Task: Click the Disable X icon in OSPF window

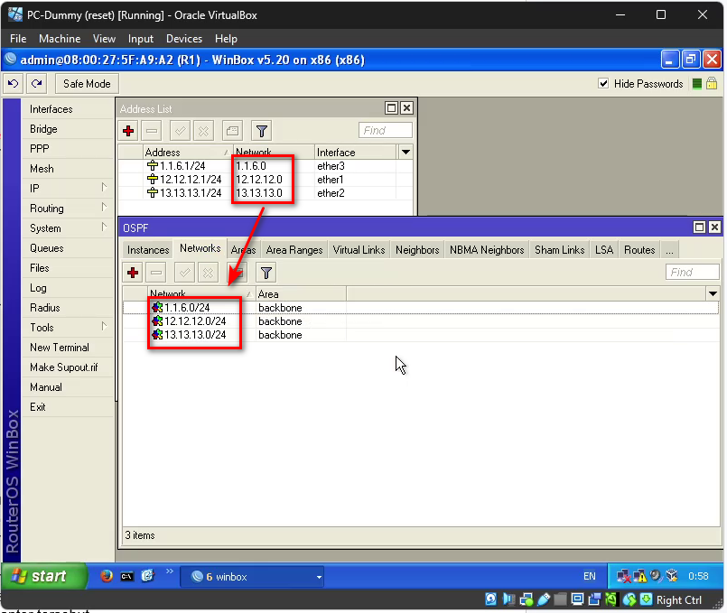Action: click(209, 273)
